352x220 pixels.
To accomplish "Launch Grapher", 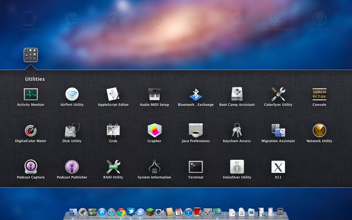I will pos(154,131).
